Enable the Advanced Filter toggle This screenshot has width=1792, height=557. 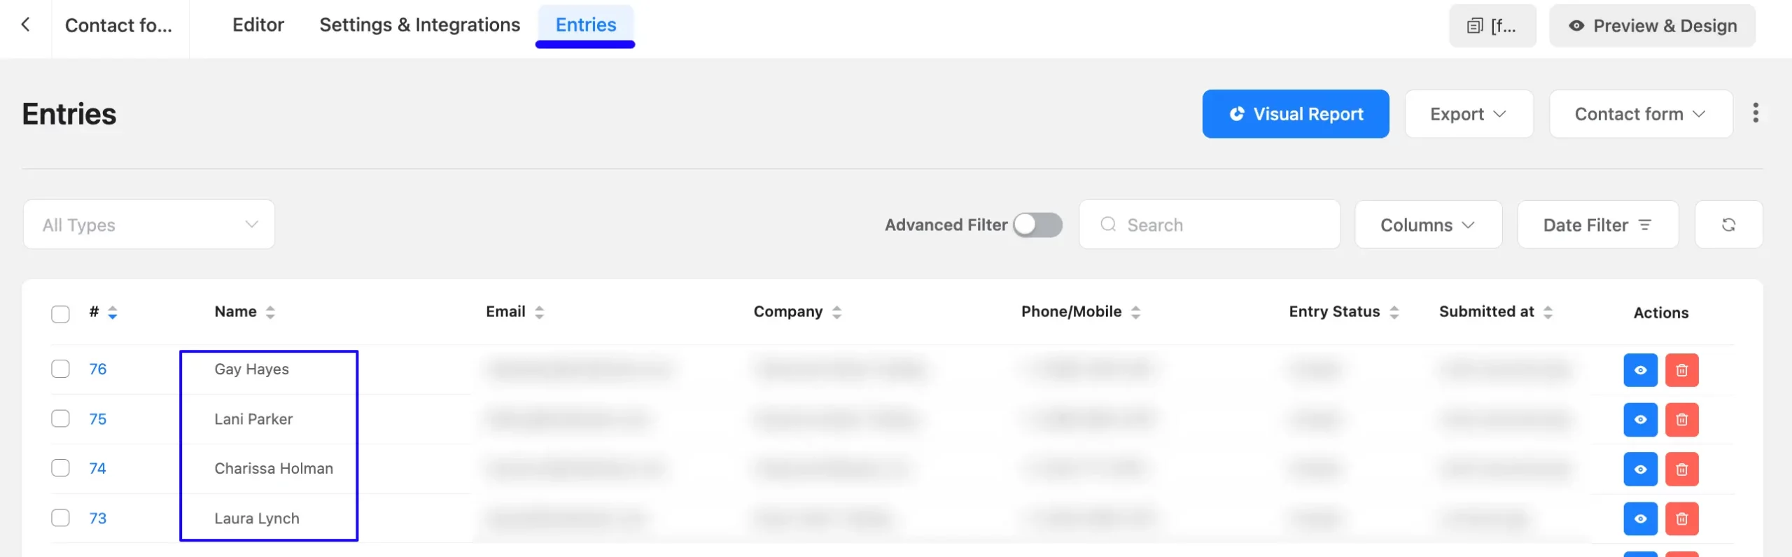pos(1037,225)
